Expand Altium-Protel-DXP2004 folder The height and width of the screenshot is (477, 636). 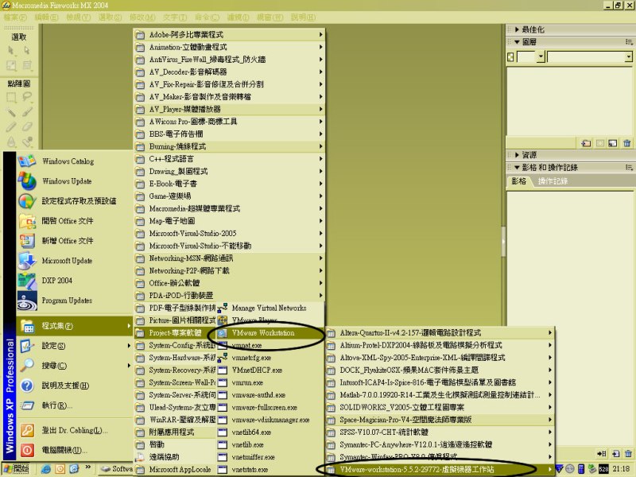(440, 346)
